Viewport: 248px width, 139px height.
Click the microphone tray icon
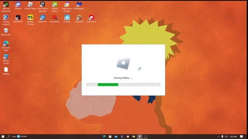[222, 136]
